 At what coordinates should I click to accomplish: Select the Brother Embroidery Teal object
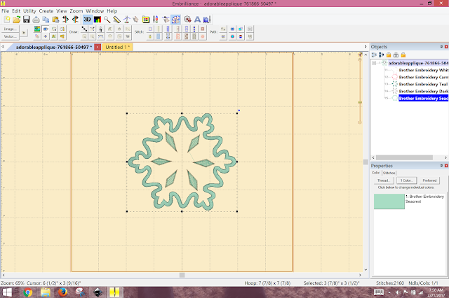click(423, 84)
